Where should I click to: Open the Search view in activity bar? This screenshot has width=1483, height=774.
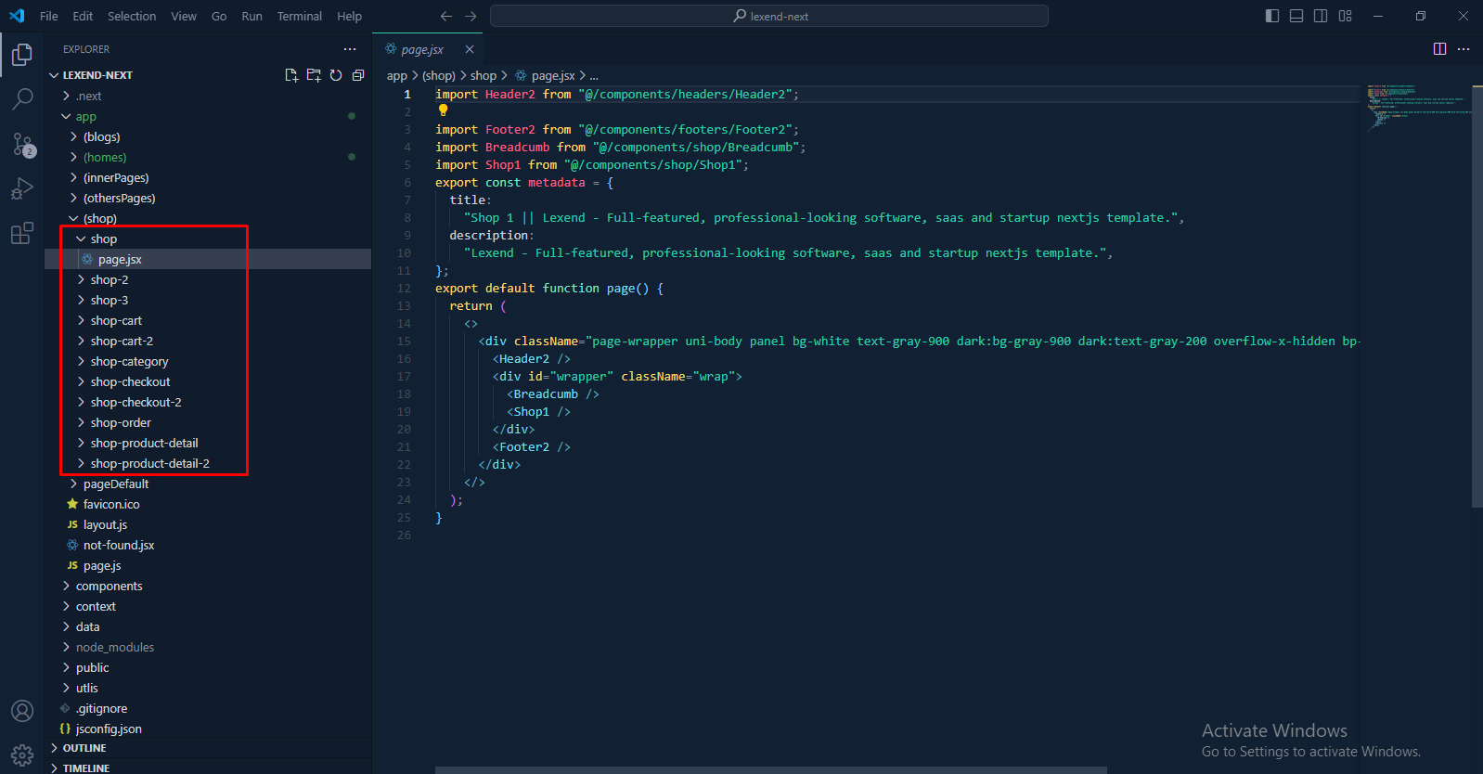22,98
